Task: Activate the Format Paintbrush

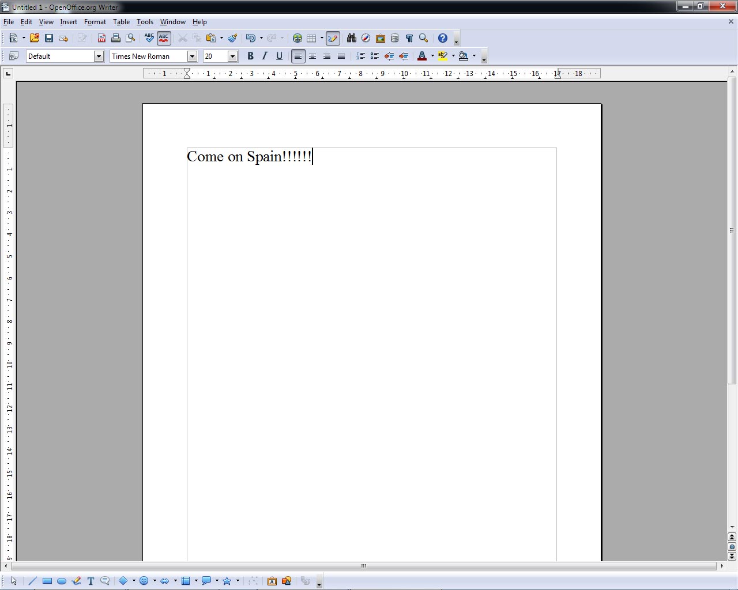Action: tap(232, 38)
